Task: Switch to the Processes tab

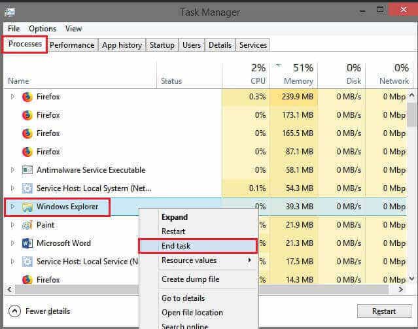Action: tap(25, 44)
